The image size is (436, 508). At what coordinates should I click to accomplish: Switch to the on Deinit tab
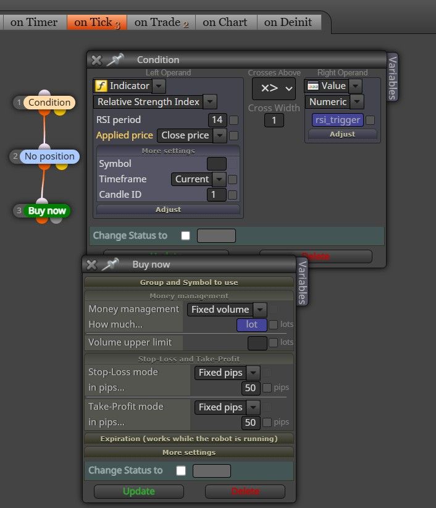pos(288,22)
